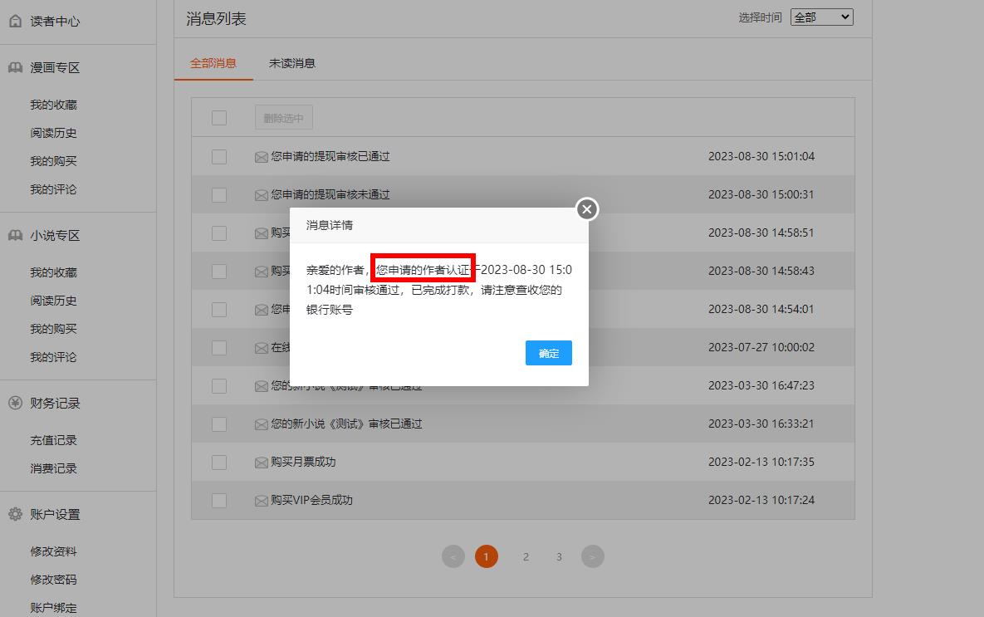
Task: Click the book icon beside 漫画专区
Action: point(15,67)
